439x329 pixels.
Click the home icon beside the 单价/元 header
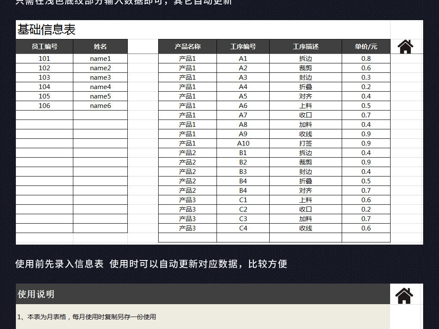click(x=406, y=47)
